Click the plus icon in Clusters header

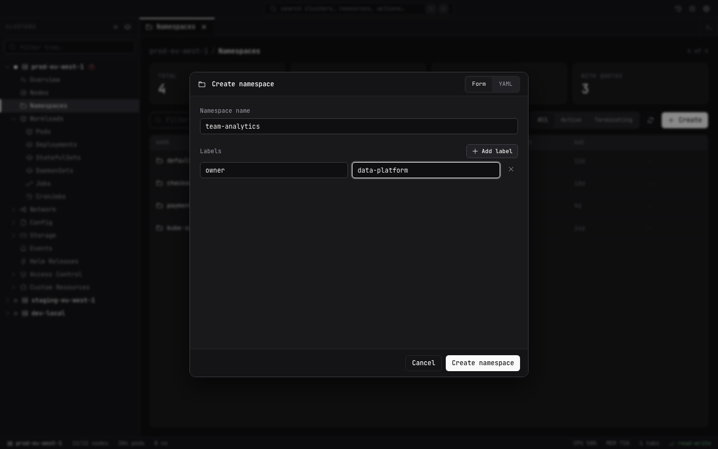pos(116,27)
